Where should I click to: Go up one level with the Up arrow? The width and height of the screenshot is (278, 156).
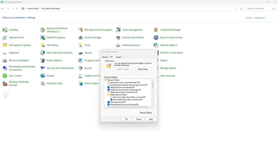point(17,8)
